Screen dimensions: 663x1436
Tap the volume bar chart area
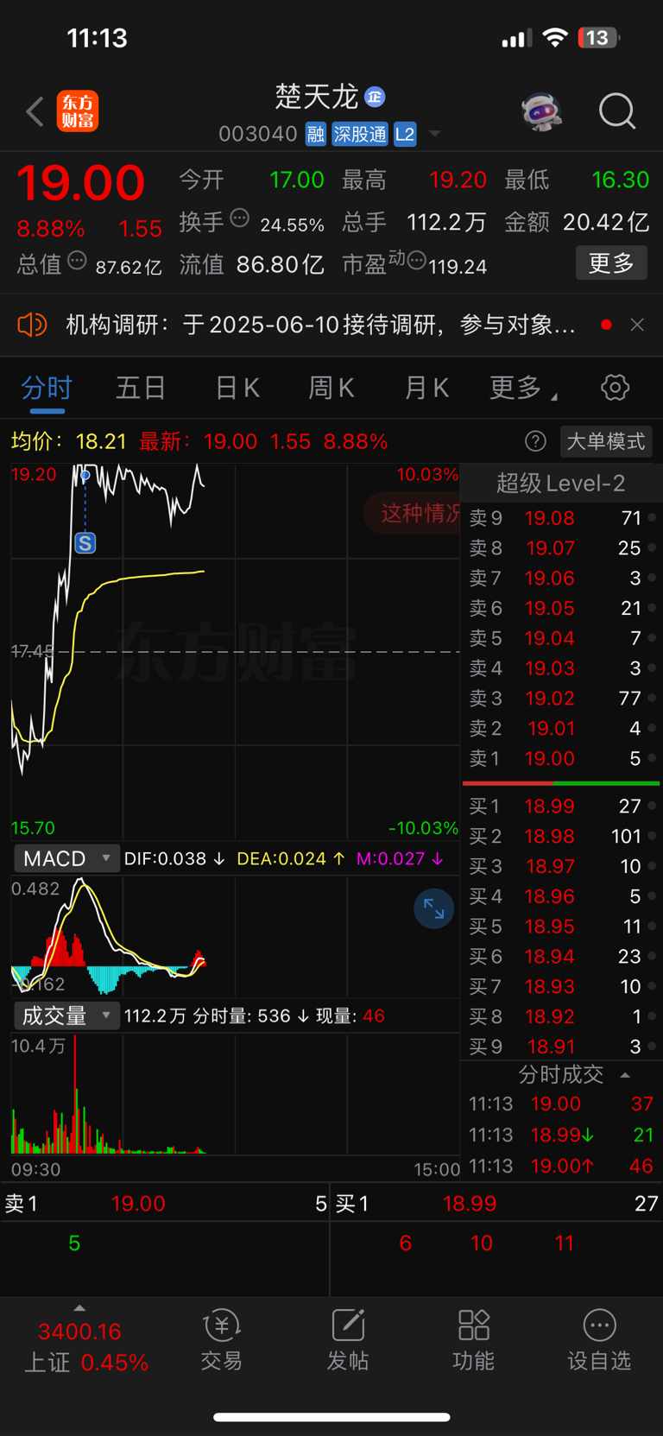(x=235, y=1094)
